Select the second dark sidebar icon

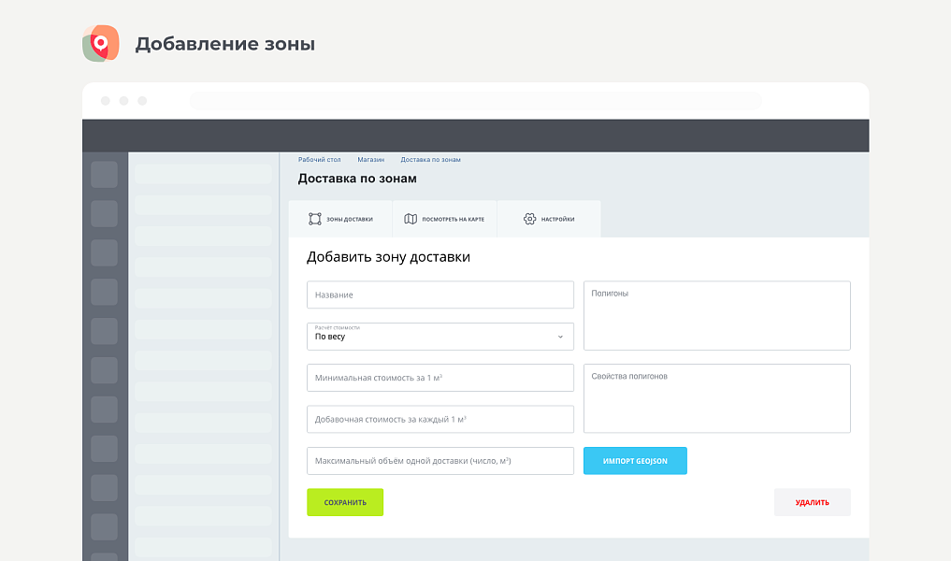click(x=103, y=213)
